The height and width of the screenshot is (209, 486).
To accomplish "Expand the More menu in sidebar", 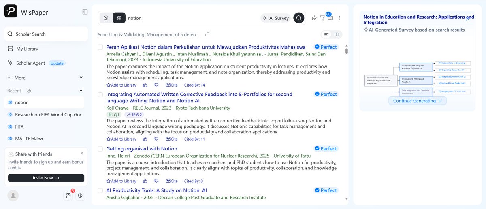I will pos(46,78).
